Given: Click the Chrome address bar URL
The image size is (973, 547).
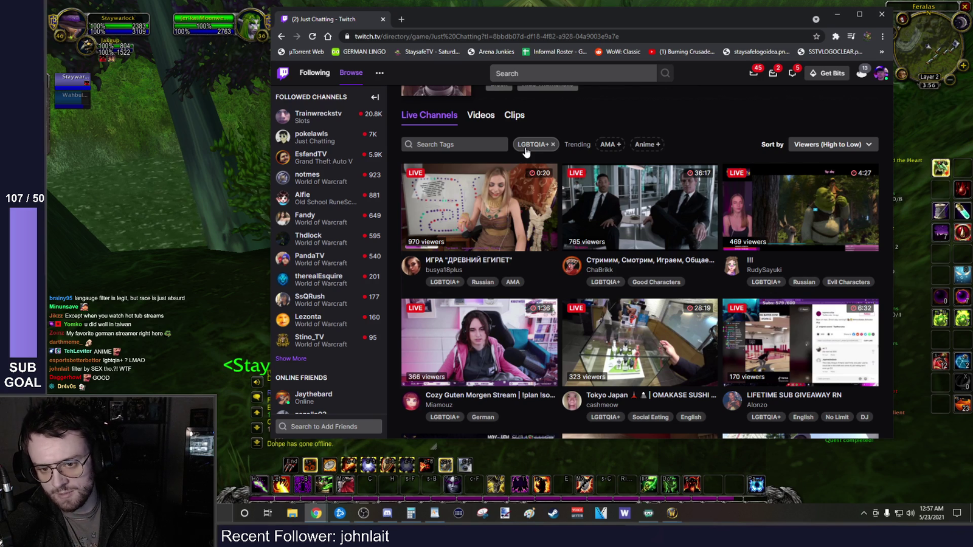Looking at the screenshot, I should [486, 36].
